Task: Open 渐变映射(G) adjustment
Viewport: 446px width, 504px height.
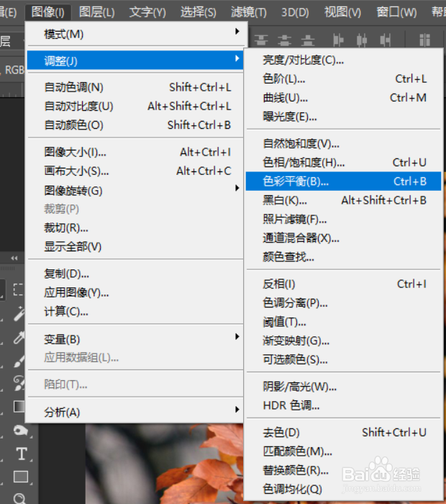Action: (x=344, y=341)
